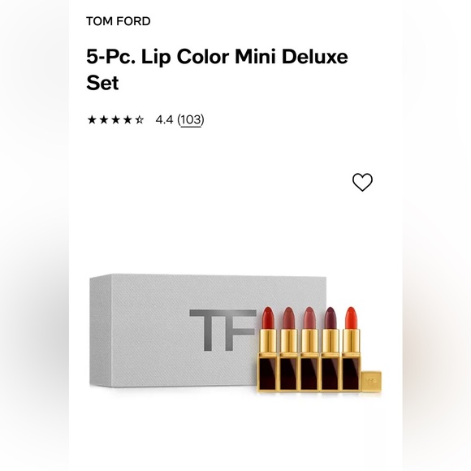Open the TOM FORD brand link
The width and height of the screenshot is (471, 471).
[119, 21]
